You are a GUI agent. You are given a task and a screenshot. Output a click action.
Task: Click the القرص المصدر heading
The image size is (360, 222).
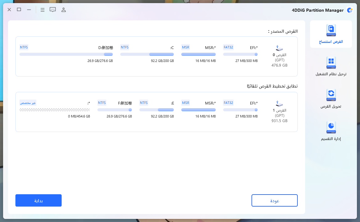(283, 31)
